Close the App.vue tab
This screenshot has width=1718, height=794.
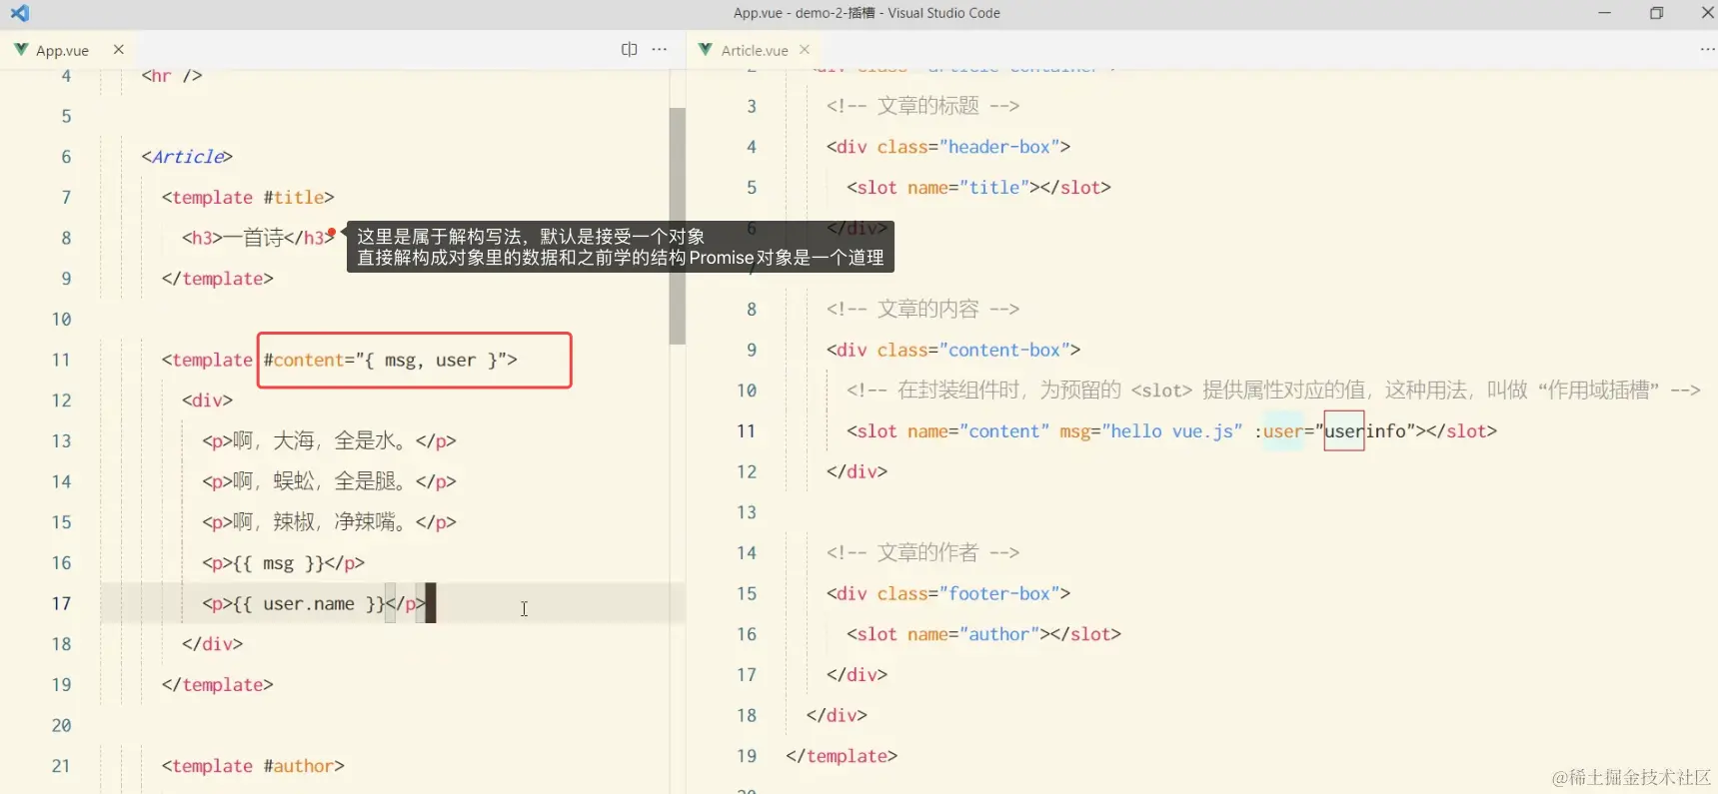pyautogui.click(x=118, y=49)
